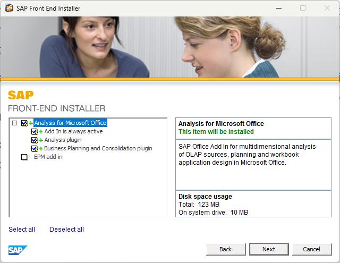Click green plus icon beside Analysis for Microsoft Office
340x263 pixels.
(31, 123)
